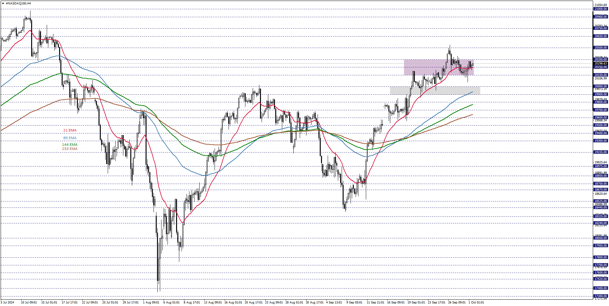
Task: Select the 89 EMA label
Action: coord(70,138)
